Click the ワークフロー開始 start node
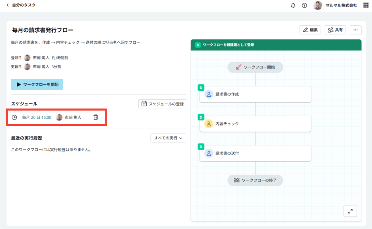Image resolution: width=372 pixels, height=229 pixels. click(255, 67)
